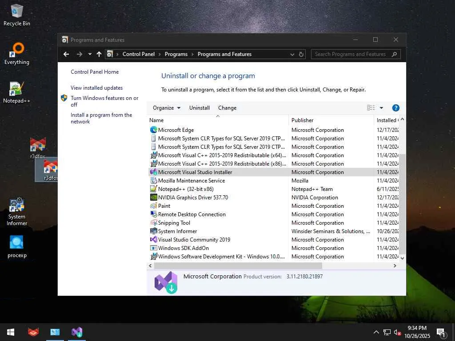Launch Everything search from desktop

click(x=17, y=54)
